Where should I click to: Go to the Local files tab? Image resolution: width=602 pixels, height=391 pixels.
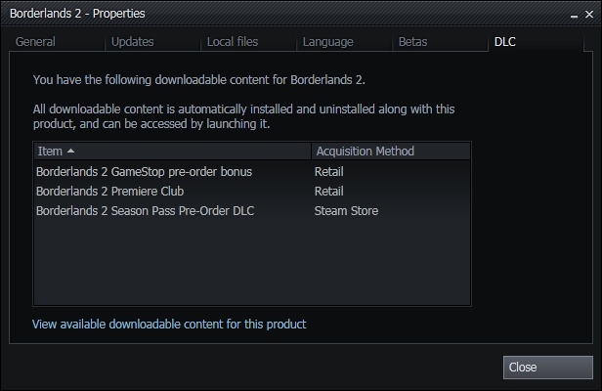click(x=233, y=42)
